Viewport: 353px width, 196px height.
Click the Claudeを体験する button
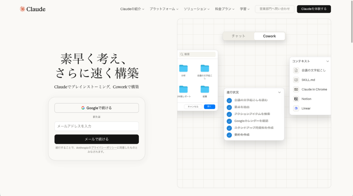pos(314,9)
